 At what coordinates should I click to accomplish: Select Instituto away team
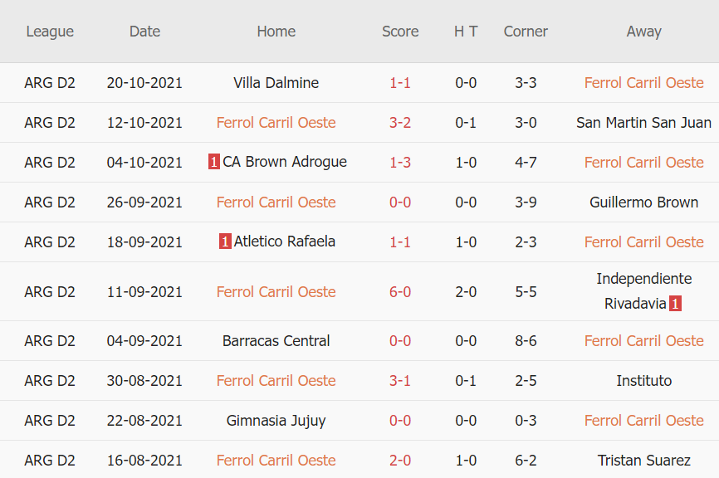[643, 381]
